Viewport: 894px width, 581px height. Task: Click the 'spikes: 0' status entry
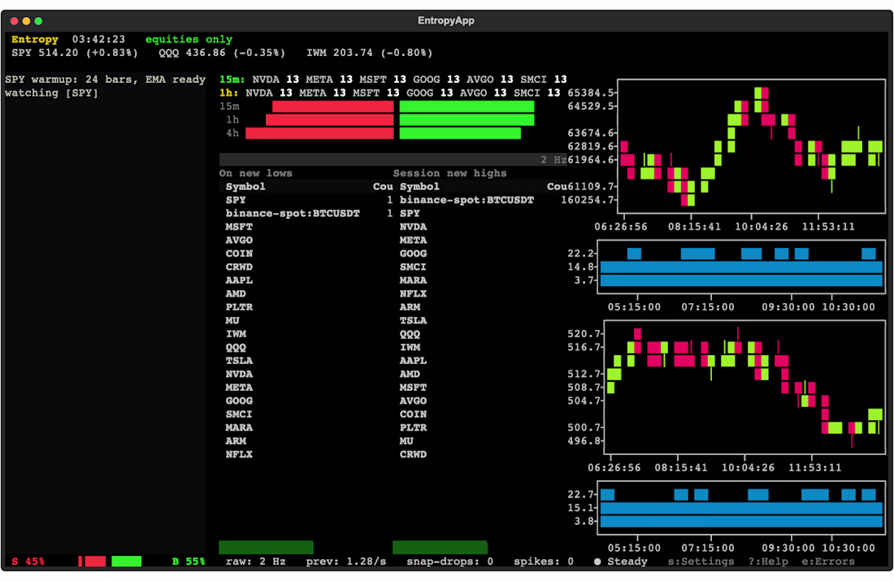coord(544,561)
